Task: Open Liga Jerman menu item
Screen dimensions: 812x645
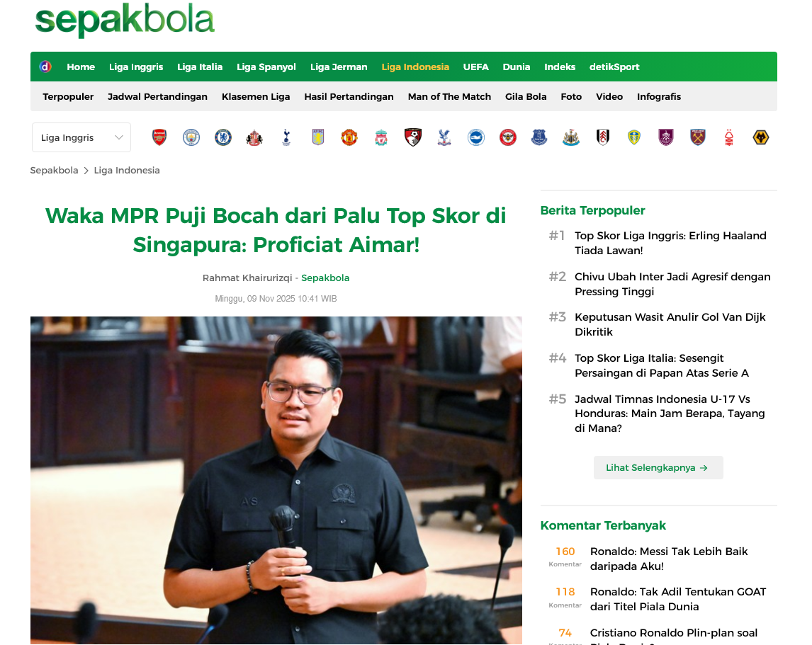Action: click(x=339, y=67)
